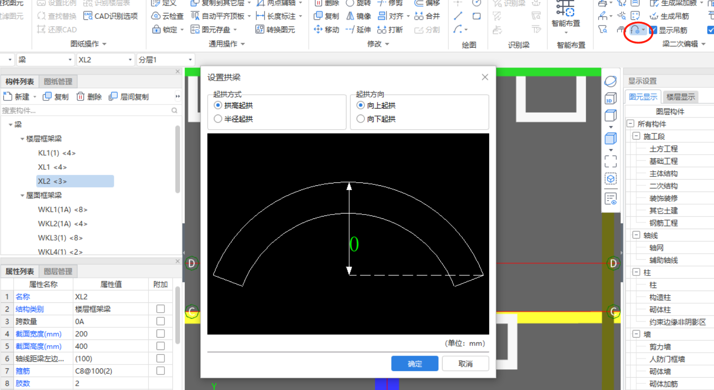Click 生成吊筋 generate hanger bar
The height and width of the screenshot is (390, 714).
[669, 16]
